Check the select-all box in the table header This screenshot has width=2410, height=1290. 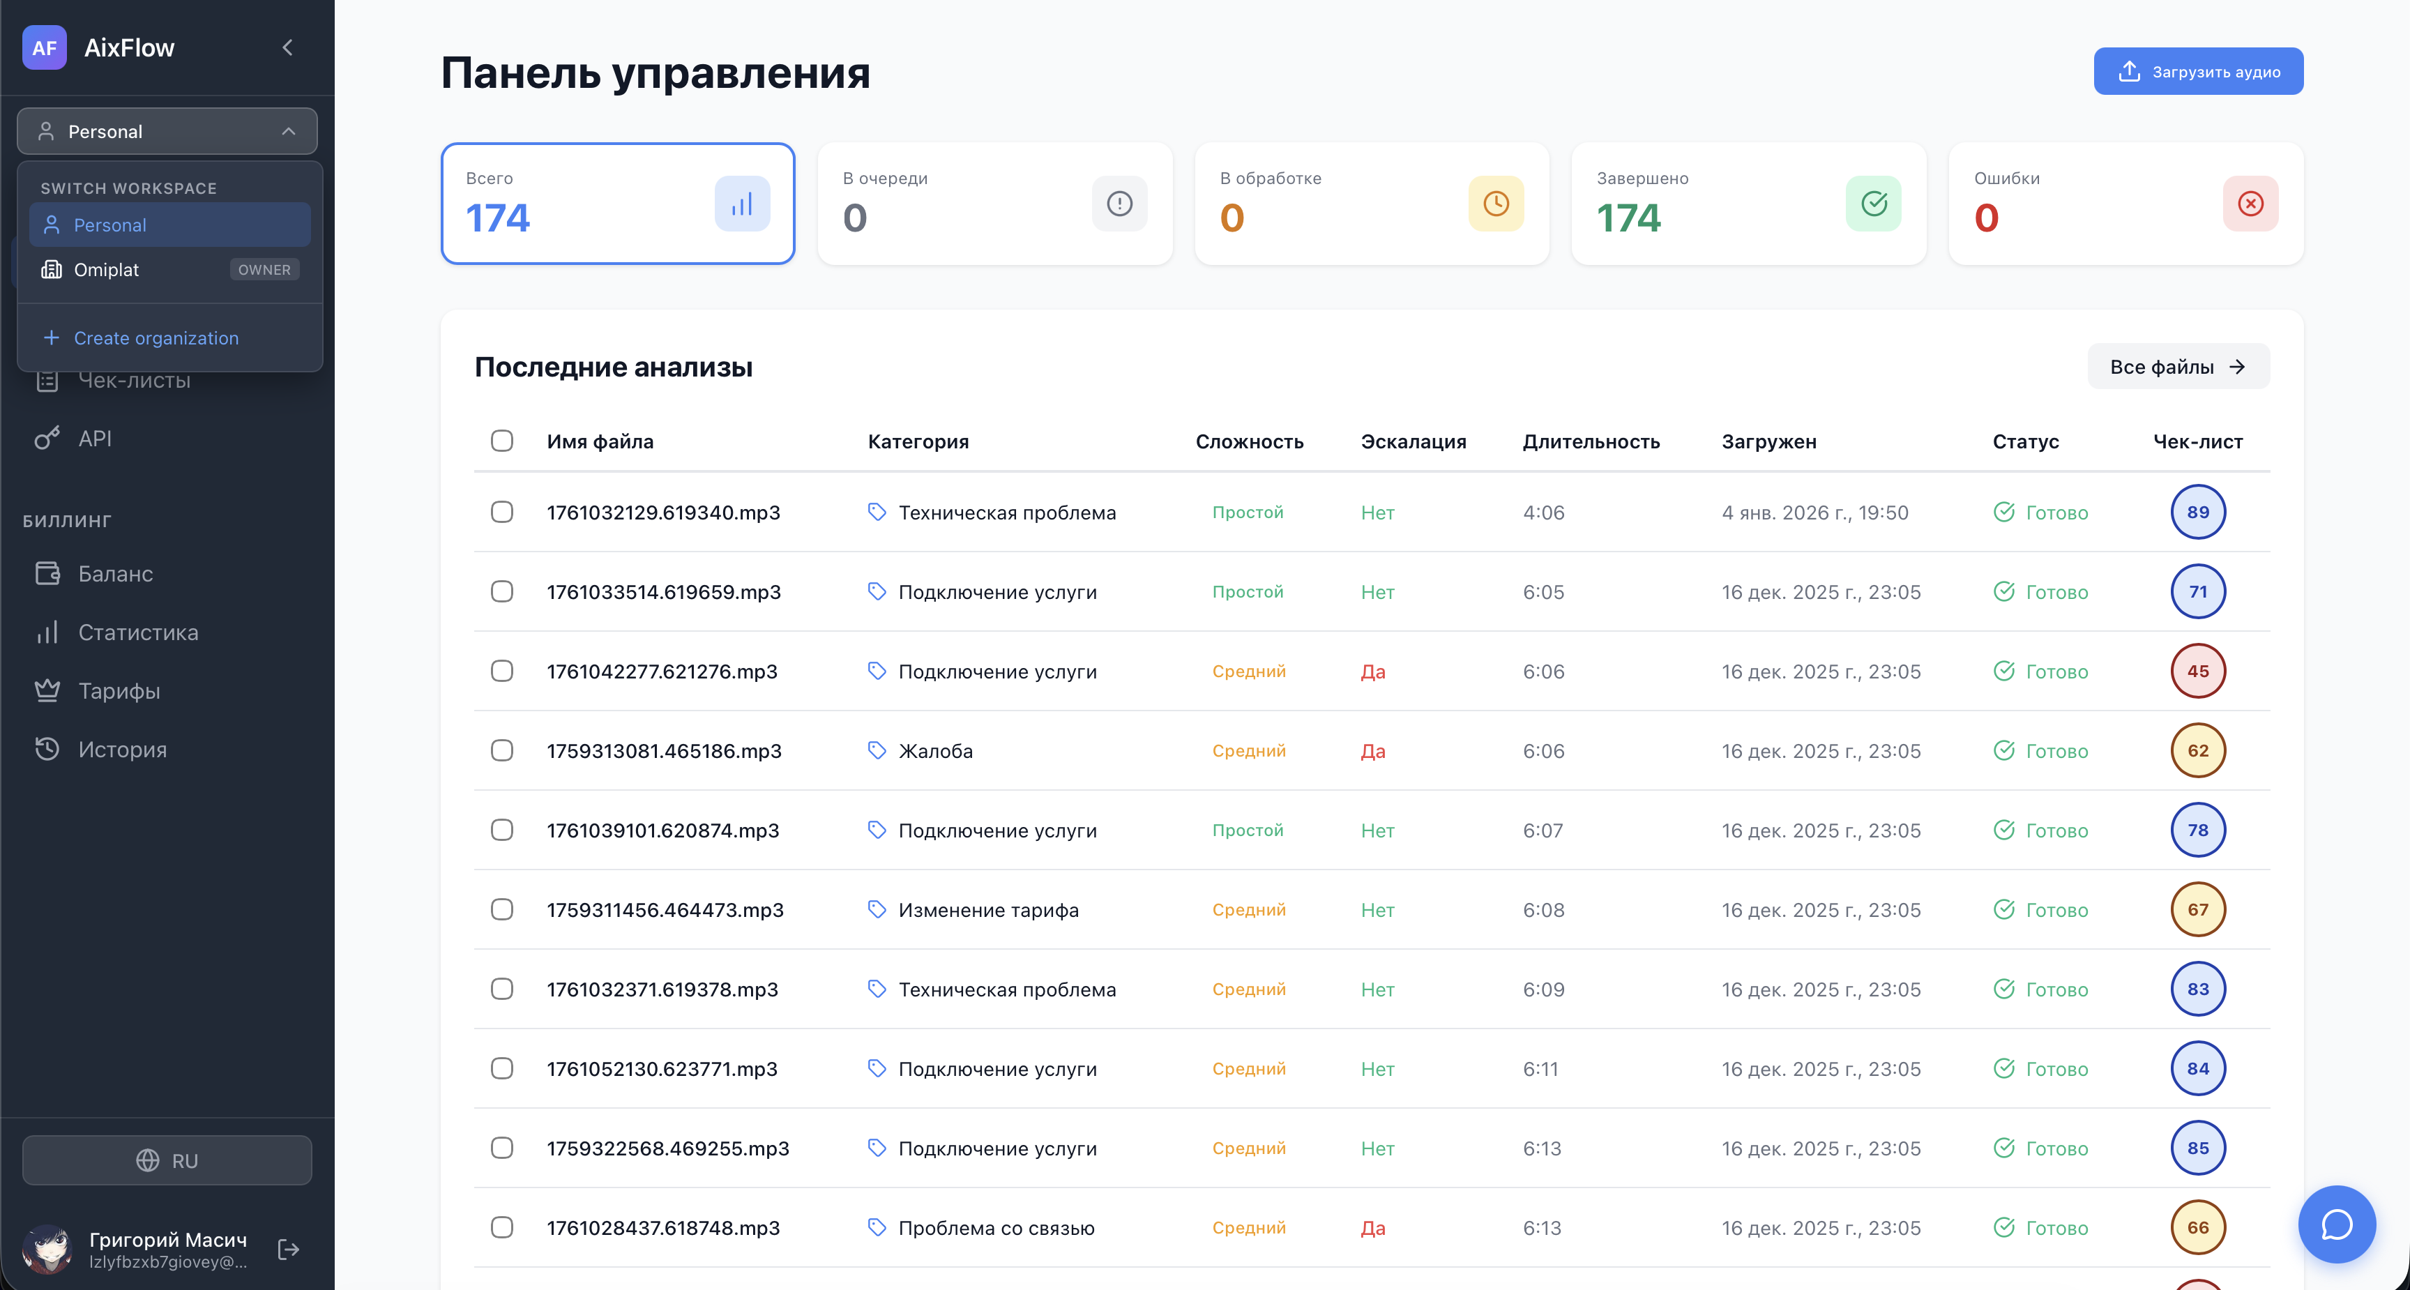pos(502,441)
